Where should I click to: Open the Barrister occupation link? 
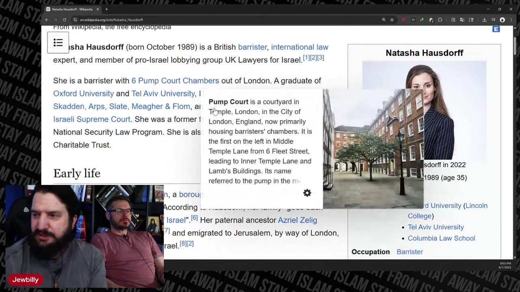coord(409,252)
